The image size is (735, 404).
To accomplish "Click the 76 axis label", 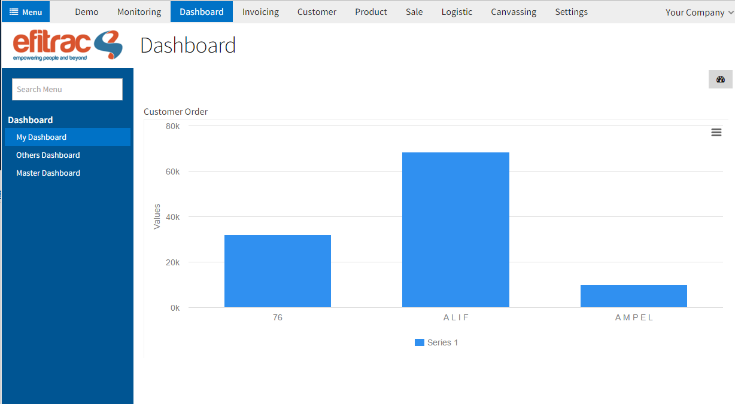I will tap(278, 317).
